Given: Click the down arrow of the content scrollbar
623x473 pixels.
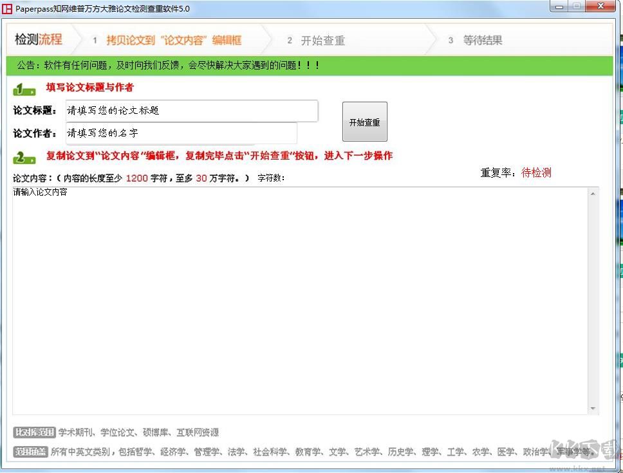Looking at the screenshot, I should 592,407.
